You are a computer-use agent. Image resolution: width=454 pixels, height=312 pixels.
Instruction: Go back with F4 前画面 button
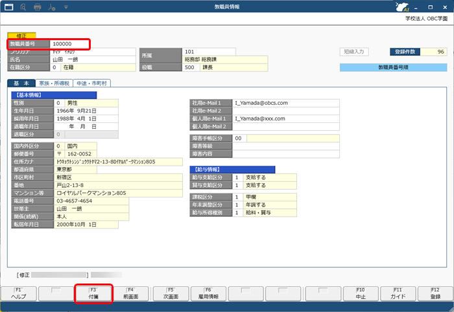[130, 293]
